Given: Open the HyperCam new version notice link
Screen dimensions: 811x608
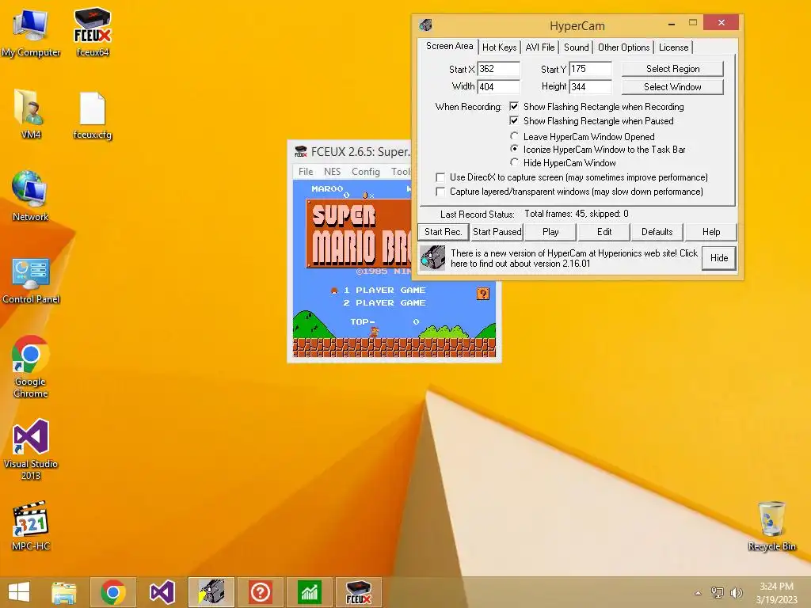Looking at the screenshot, I should (x=573, y=258).
